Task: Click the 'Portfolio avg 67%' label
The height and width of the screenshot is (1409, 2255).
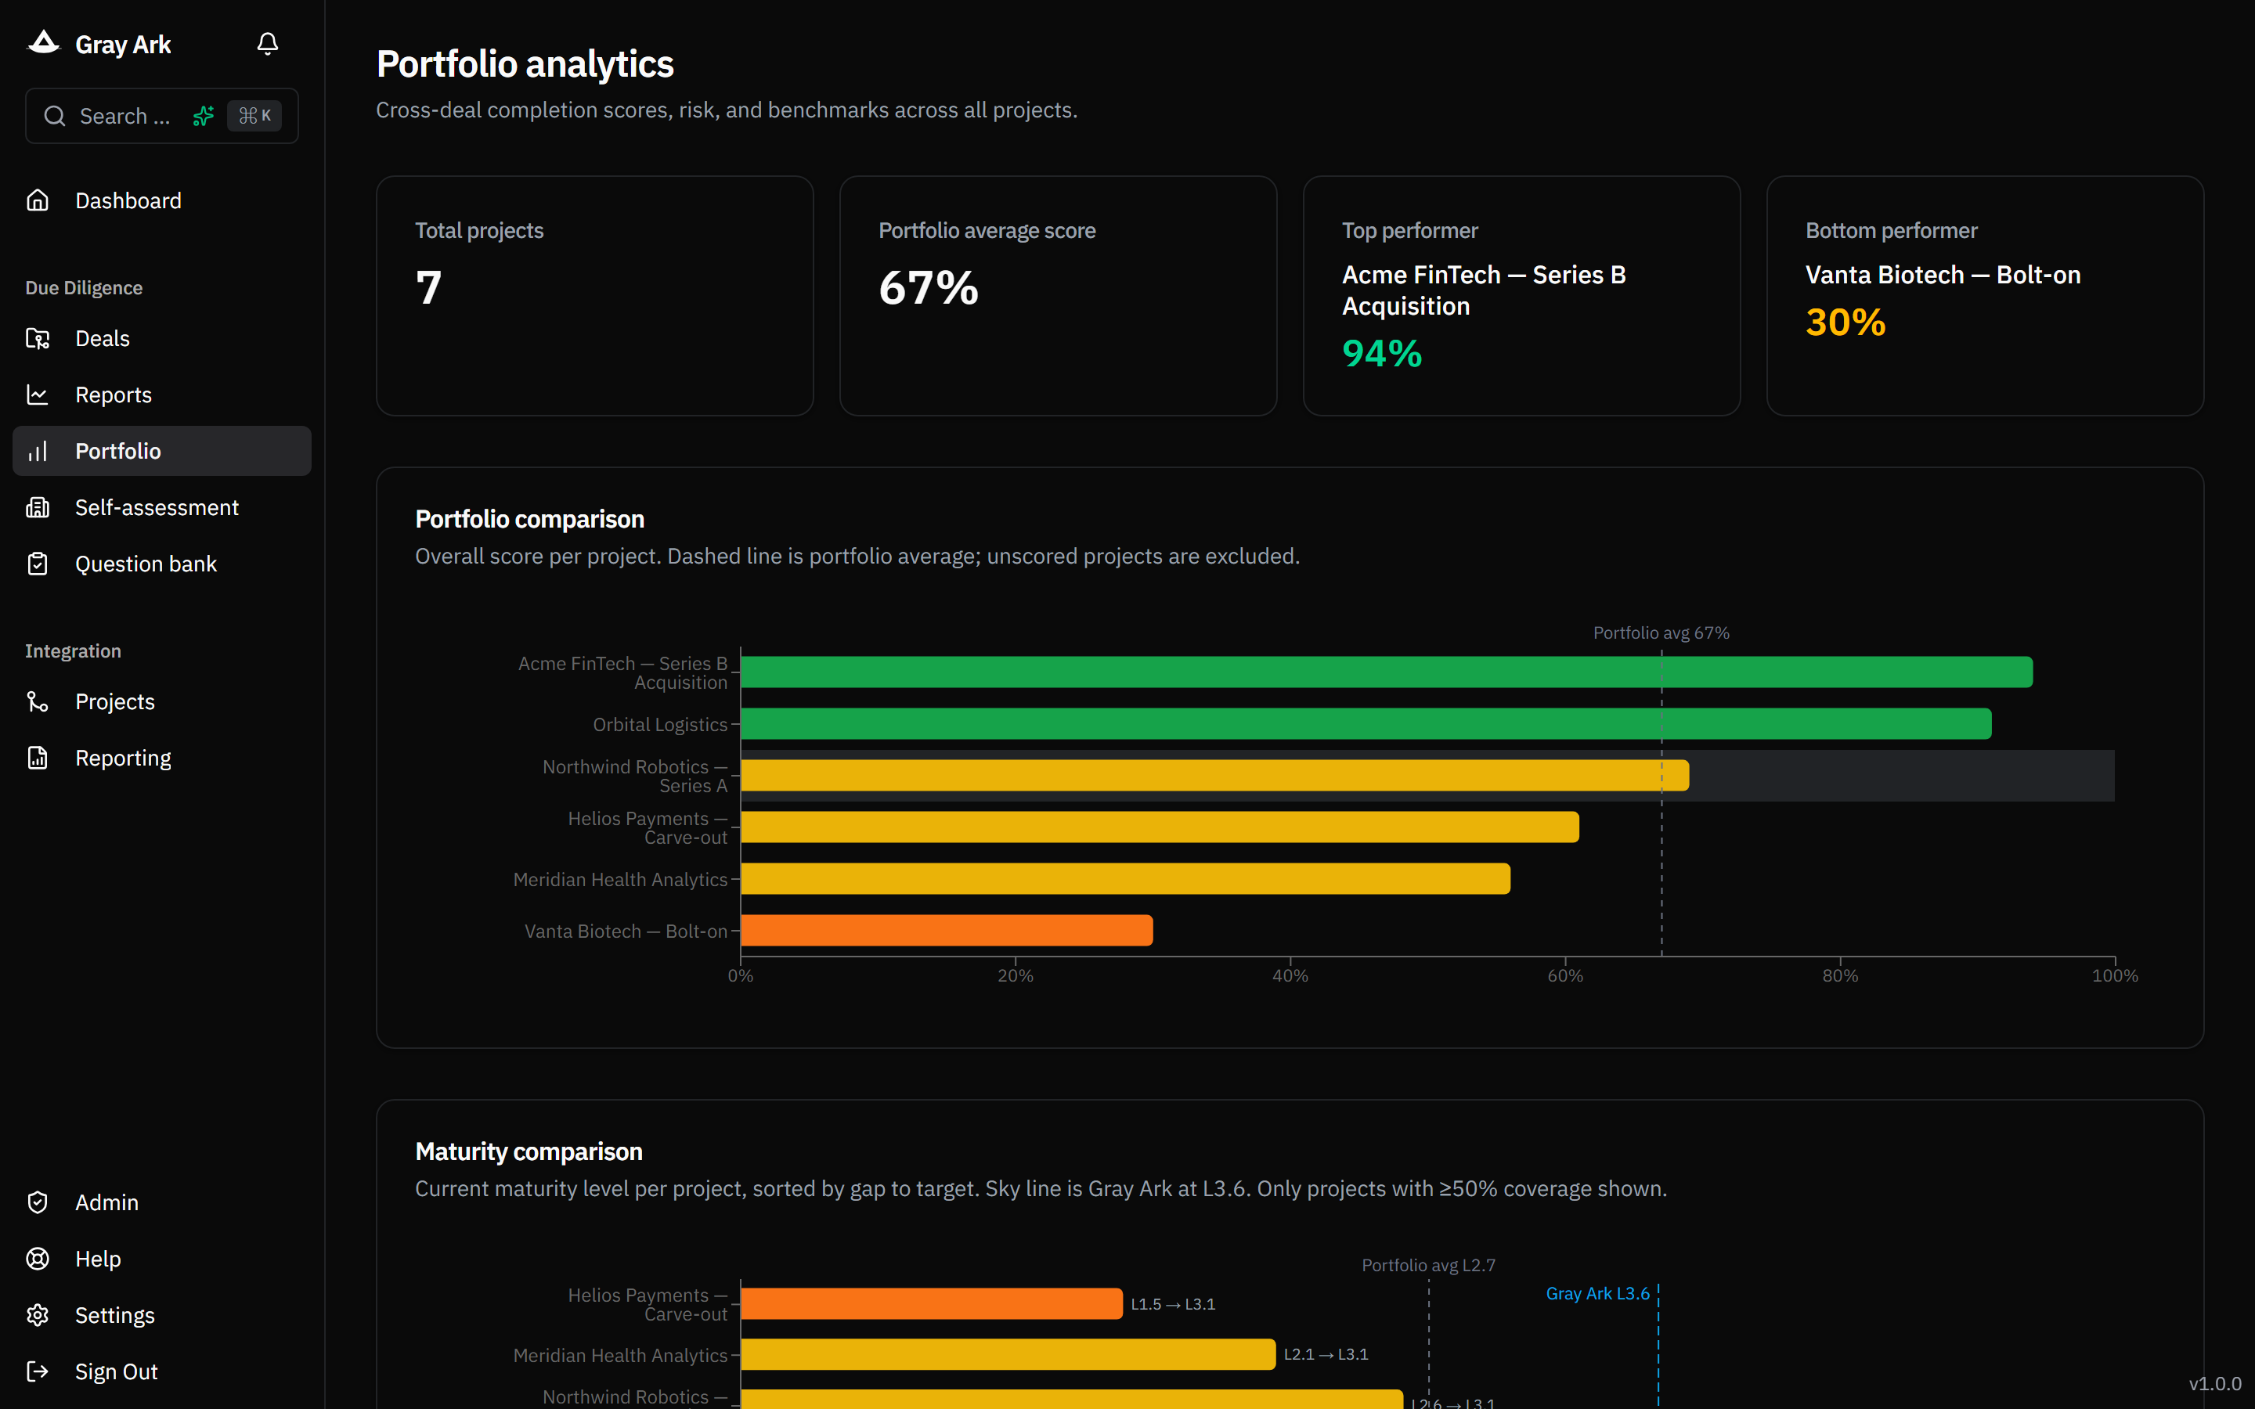Action: click(x=1661, y=632)
